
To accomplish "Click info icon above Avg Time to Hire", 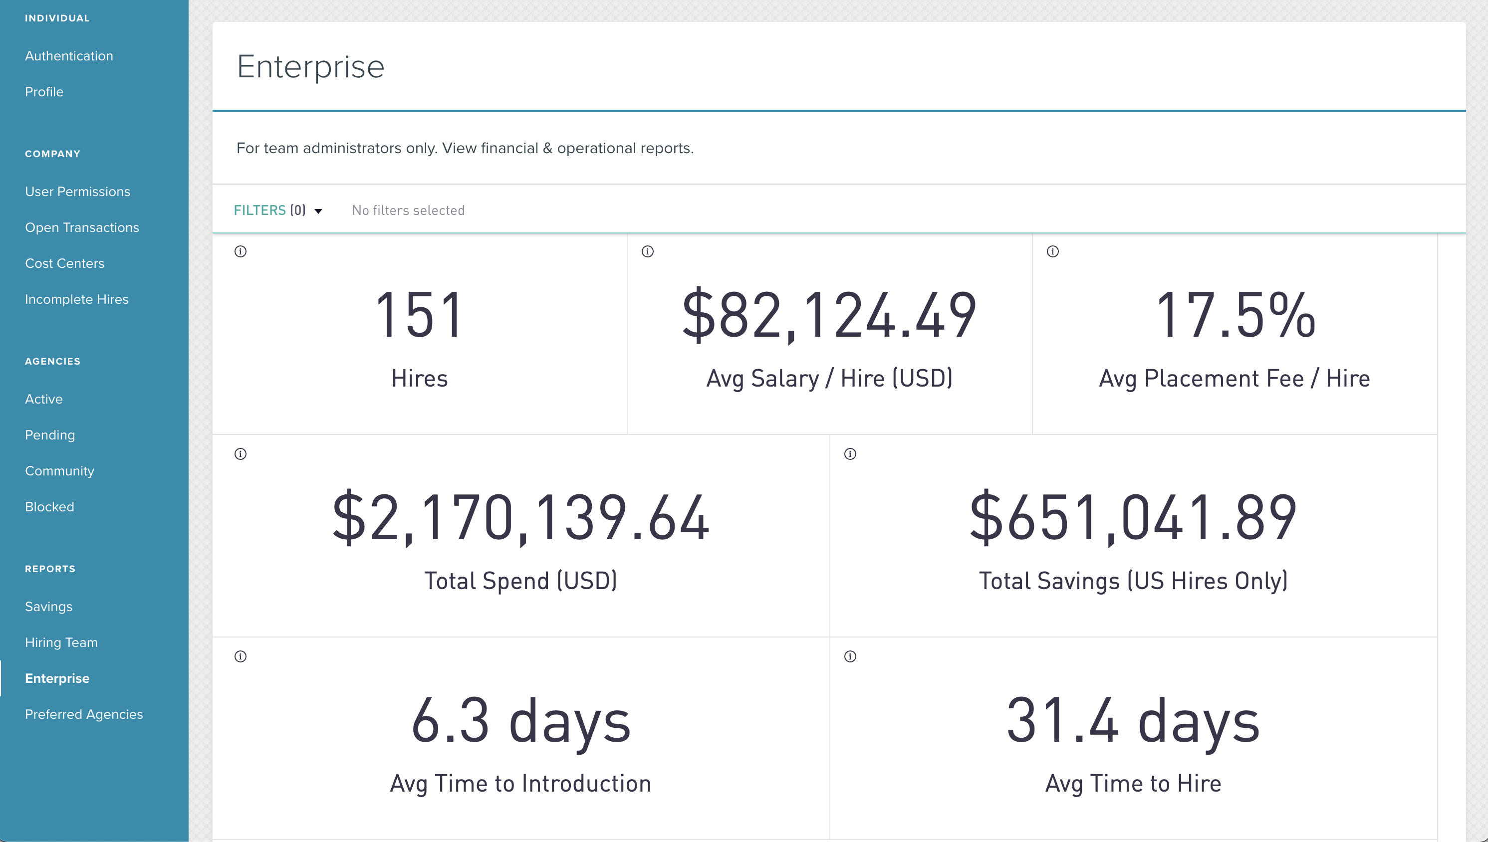I will click(x=850, y=656).
